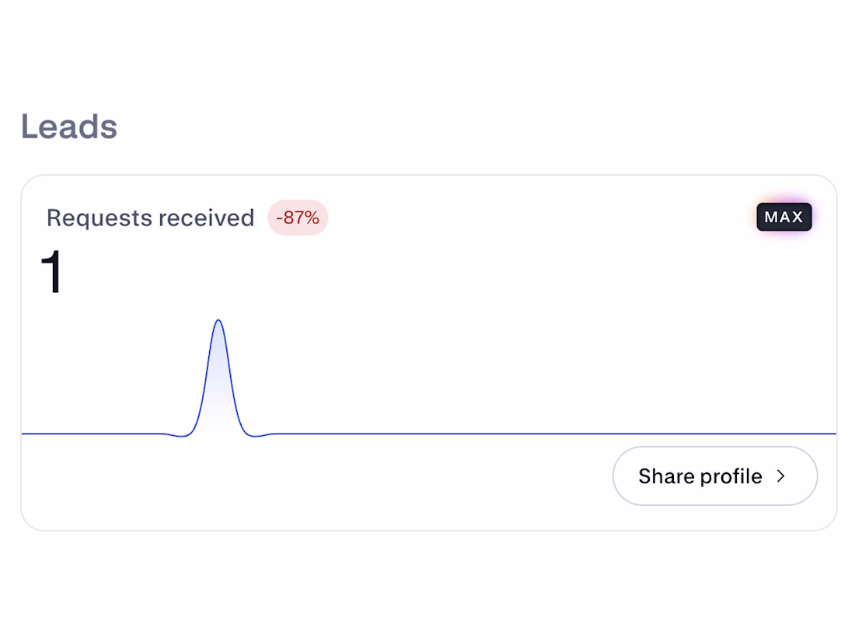The width and height of the screenshot is (855, 641).
Task: Select the word 'received' in card title
Action: pyautogui.click(x=207, y=218)
